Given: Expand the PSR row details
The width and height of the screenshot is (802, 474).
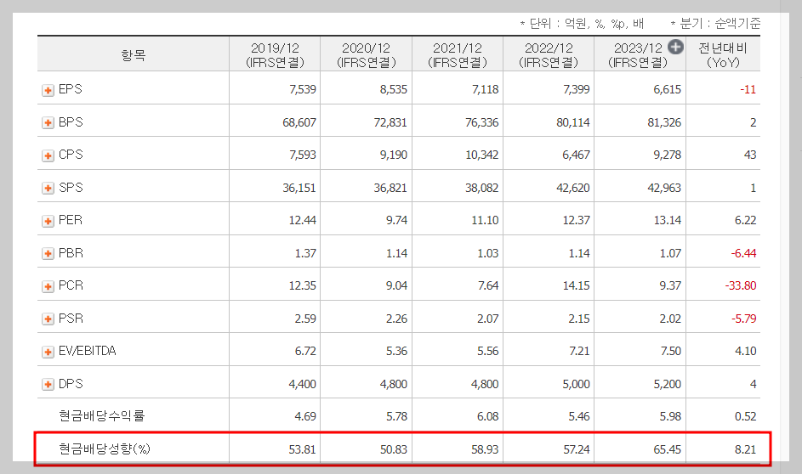Looking at the screenshot, I should tap(48, 319).
